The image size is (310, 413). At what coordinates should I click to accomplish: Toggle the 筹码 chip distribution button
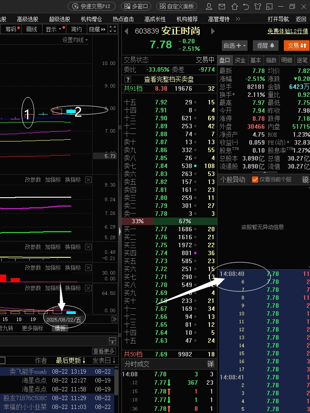pyautogui.click(x=11, y=29)
